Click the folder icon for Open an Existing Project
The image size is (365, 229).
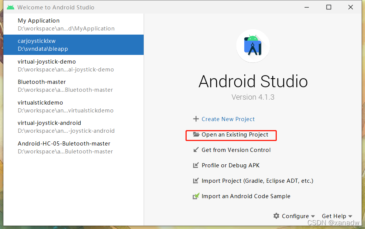tap(196, 135)
